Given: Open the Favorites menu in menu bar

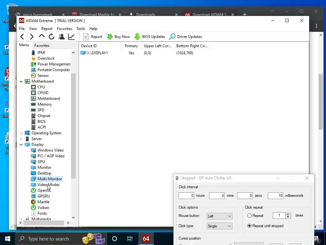Looking at the screenshot, I should click(64, 28).
